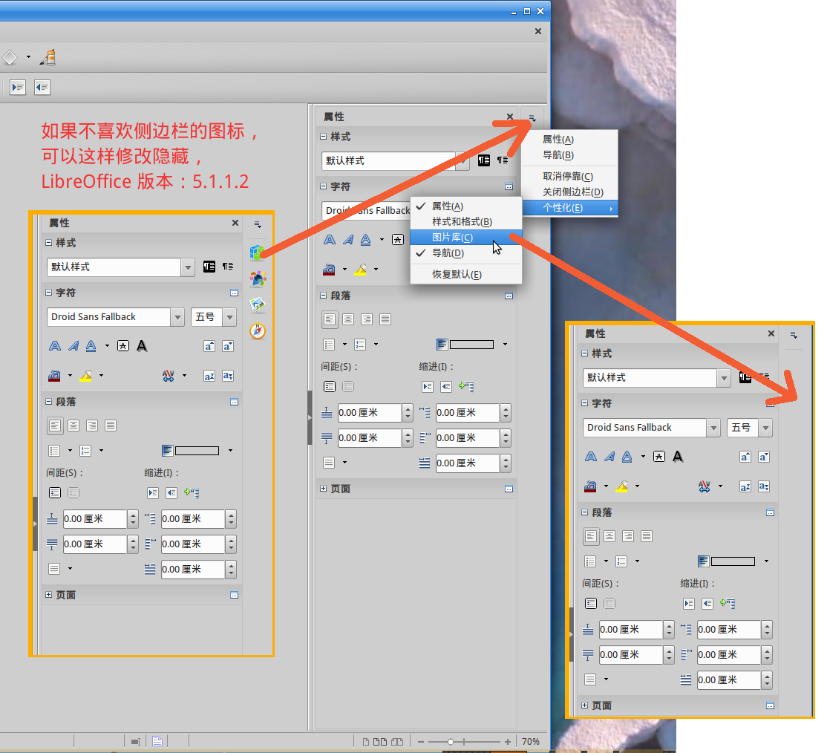
Task: Click subscript icon in left panel
Action: pos(228,376)
